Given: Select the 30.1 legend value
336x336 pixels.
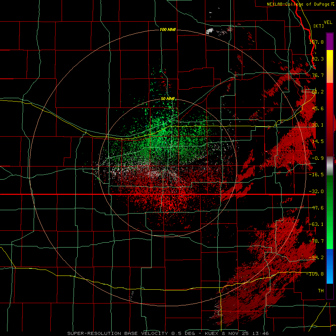Looking at the screenshot, I should pos(318,125).
